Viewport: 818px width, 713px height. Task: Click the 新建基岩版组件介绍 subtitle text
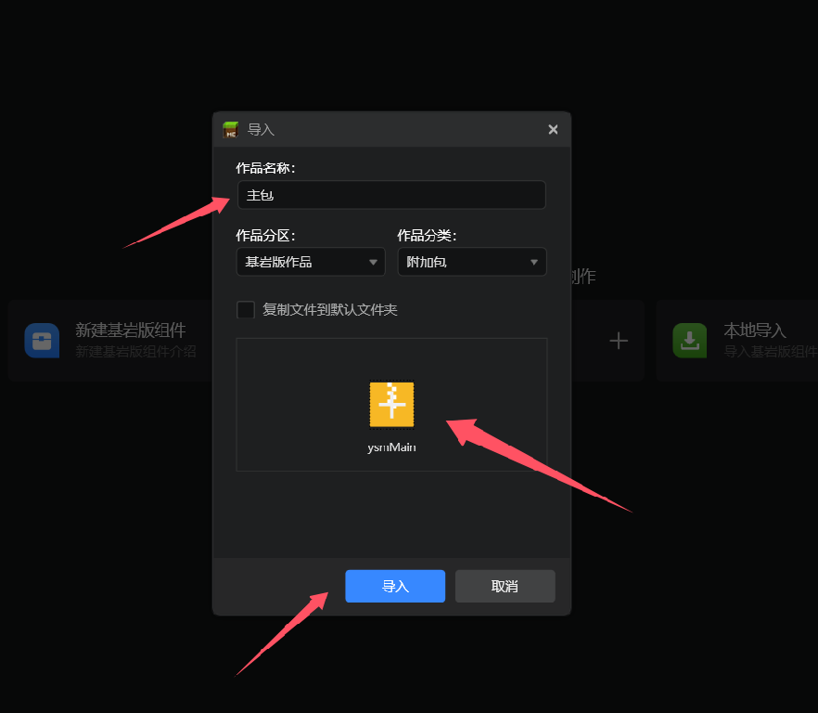click(x=135, y=352)
